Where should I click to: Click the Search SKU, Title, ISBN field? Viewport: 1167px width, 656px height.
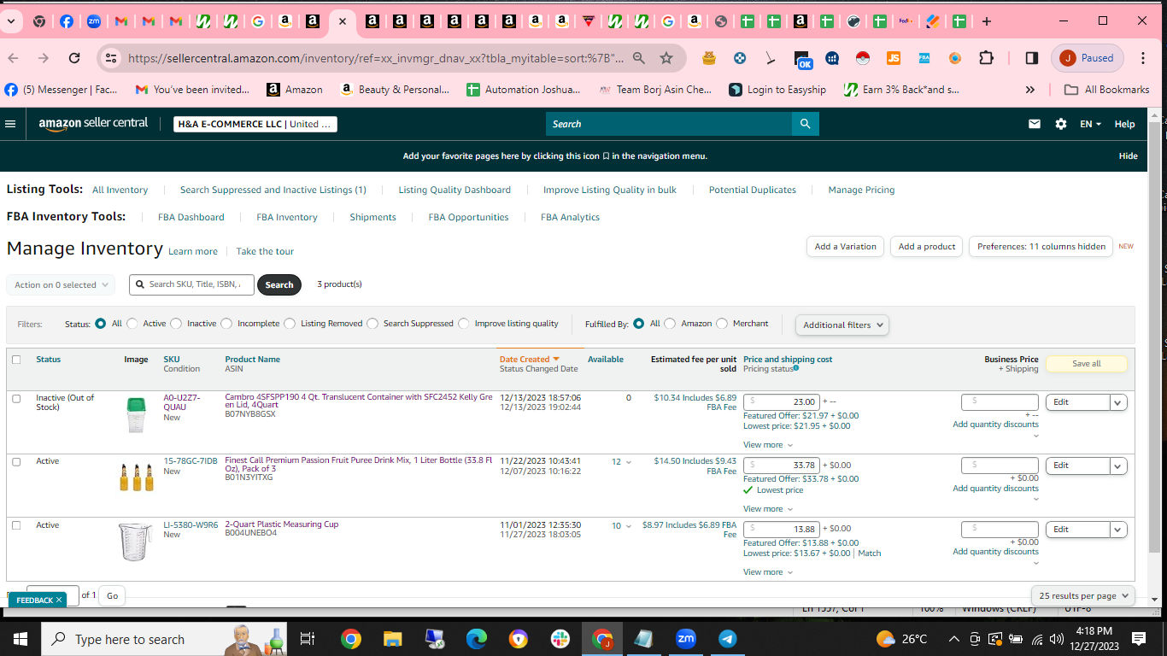click(191, 284)
